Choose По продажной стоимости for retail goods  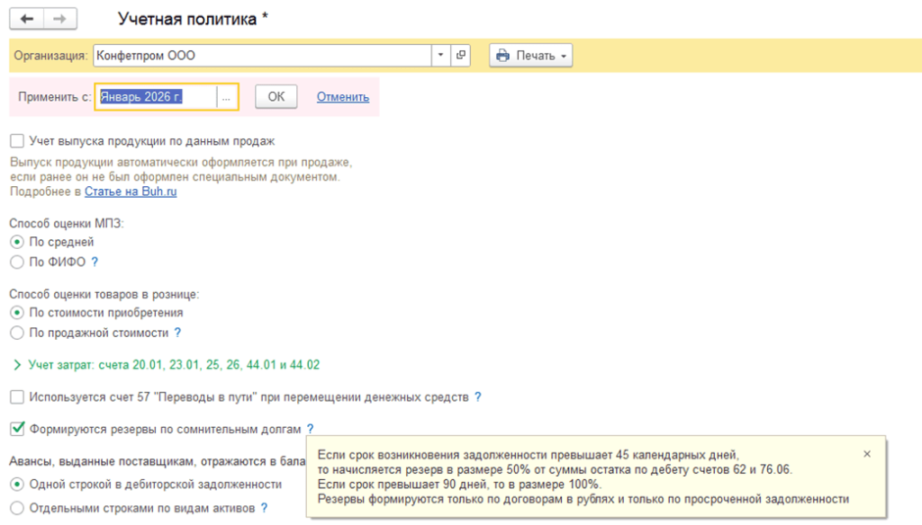(x=17, y=333)
